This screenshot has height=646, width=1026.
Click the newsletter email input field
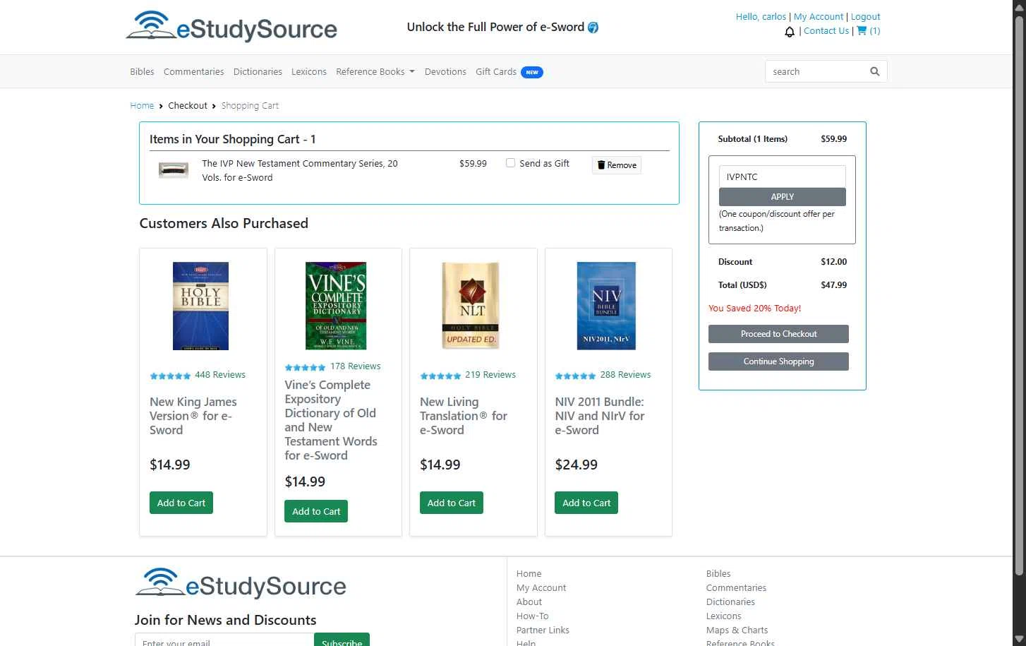click(x=224, y=640)
